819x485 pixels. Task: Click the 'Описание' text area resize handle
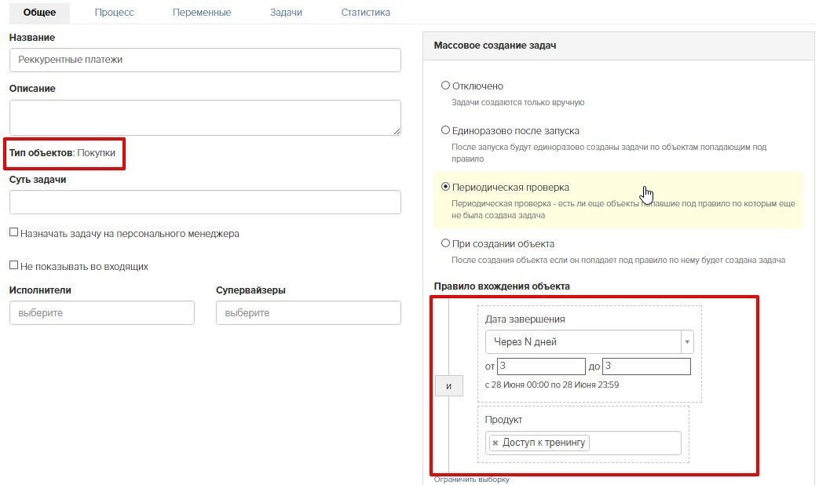[397, 131]
